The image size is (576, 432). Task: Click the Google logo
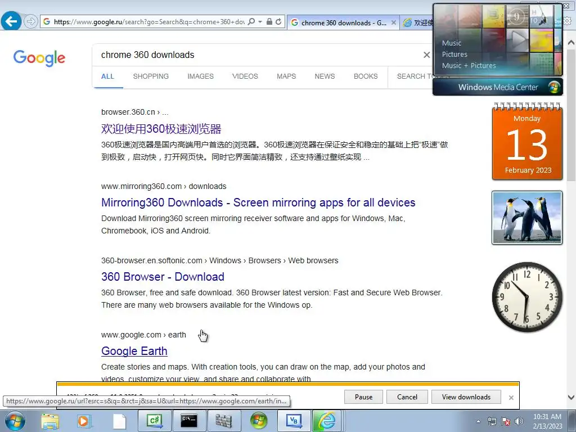tap(39, 58)
